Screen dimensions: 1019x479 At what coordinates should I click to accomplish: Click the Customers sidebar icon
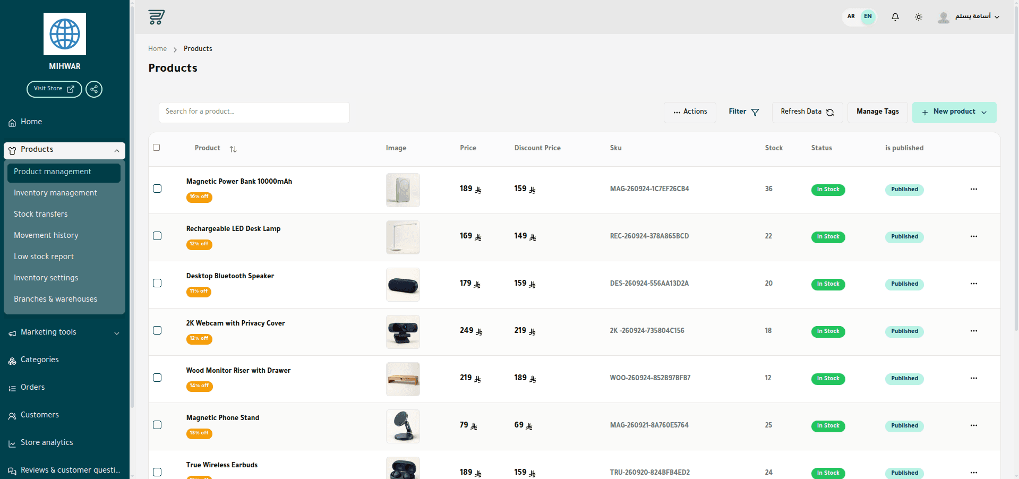click(x=12, y=416)
